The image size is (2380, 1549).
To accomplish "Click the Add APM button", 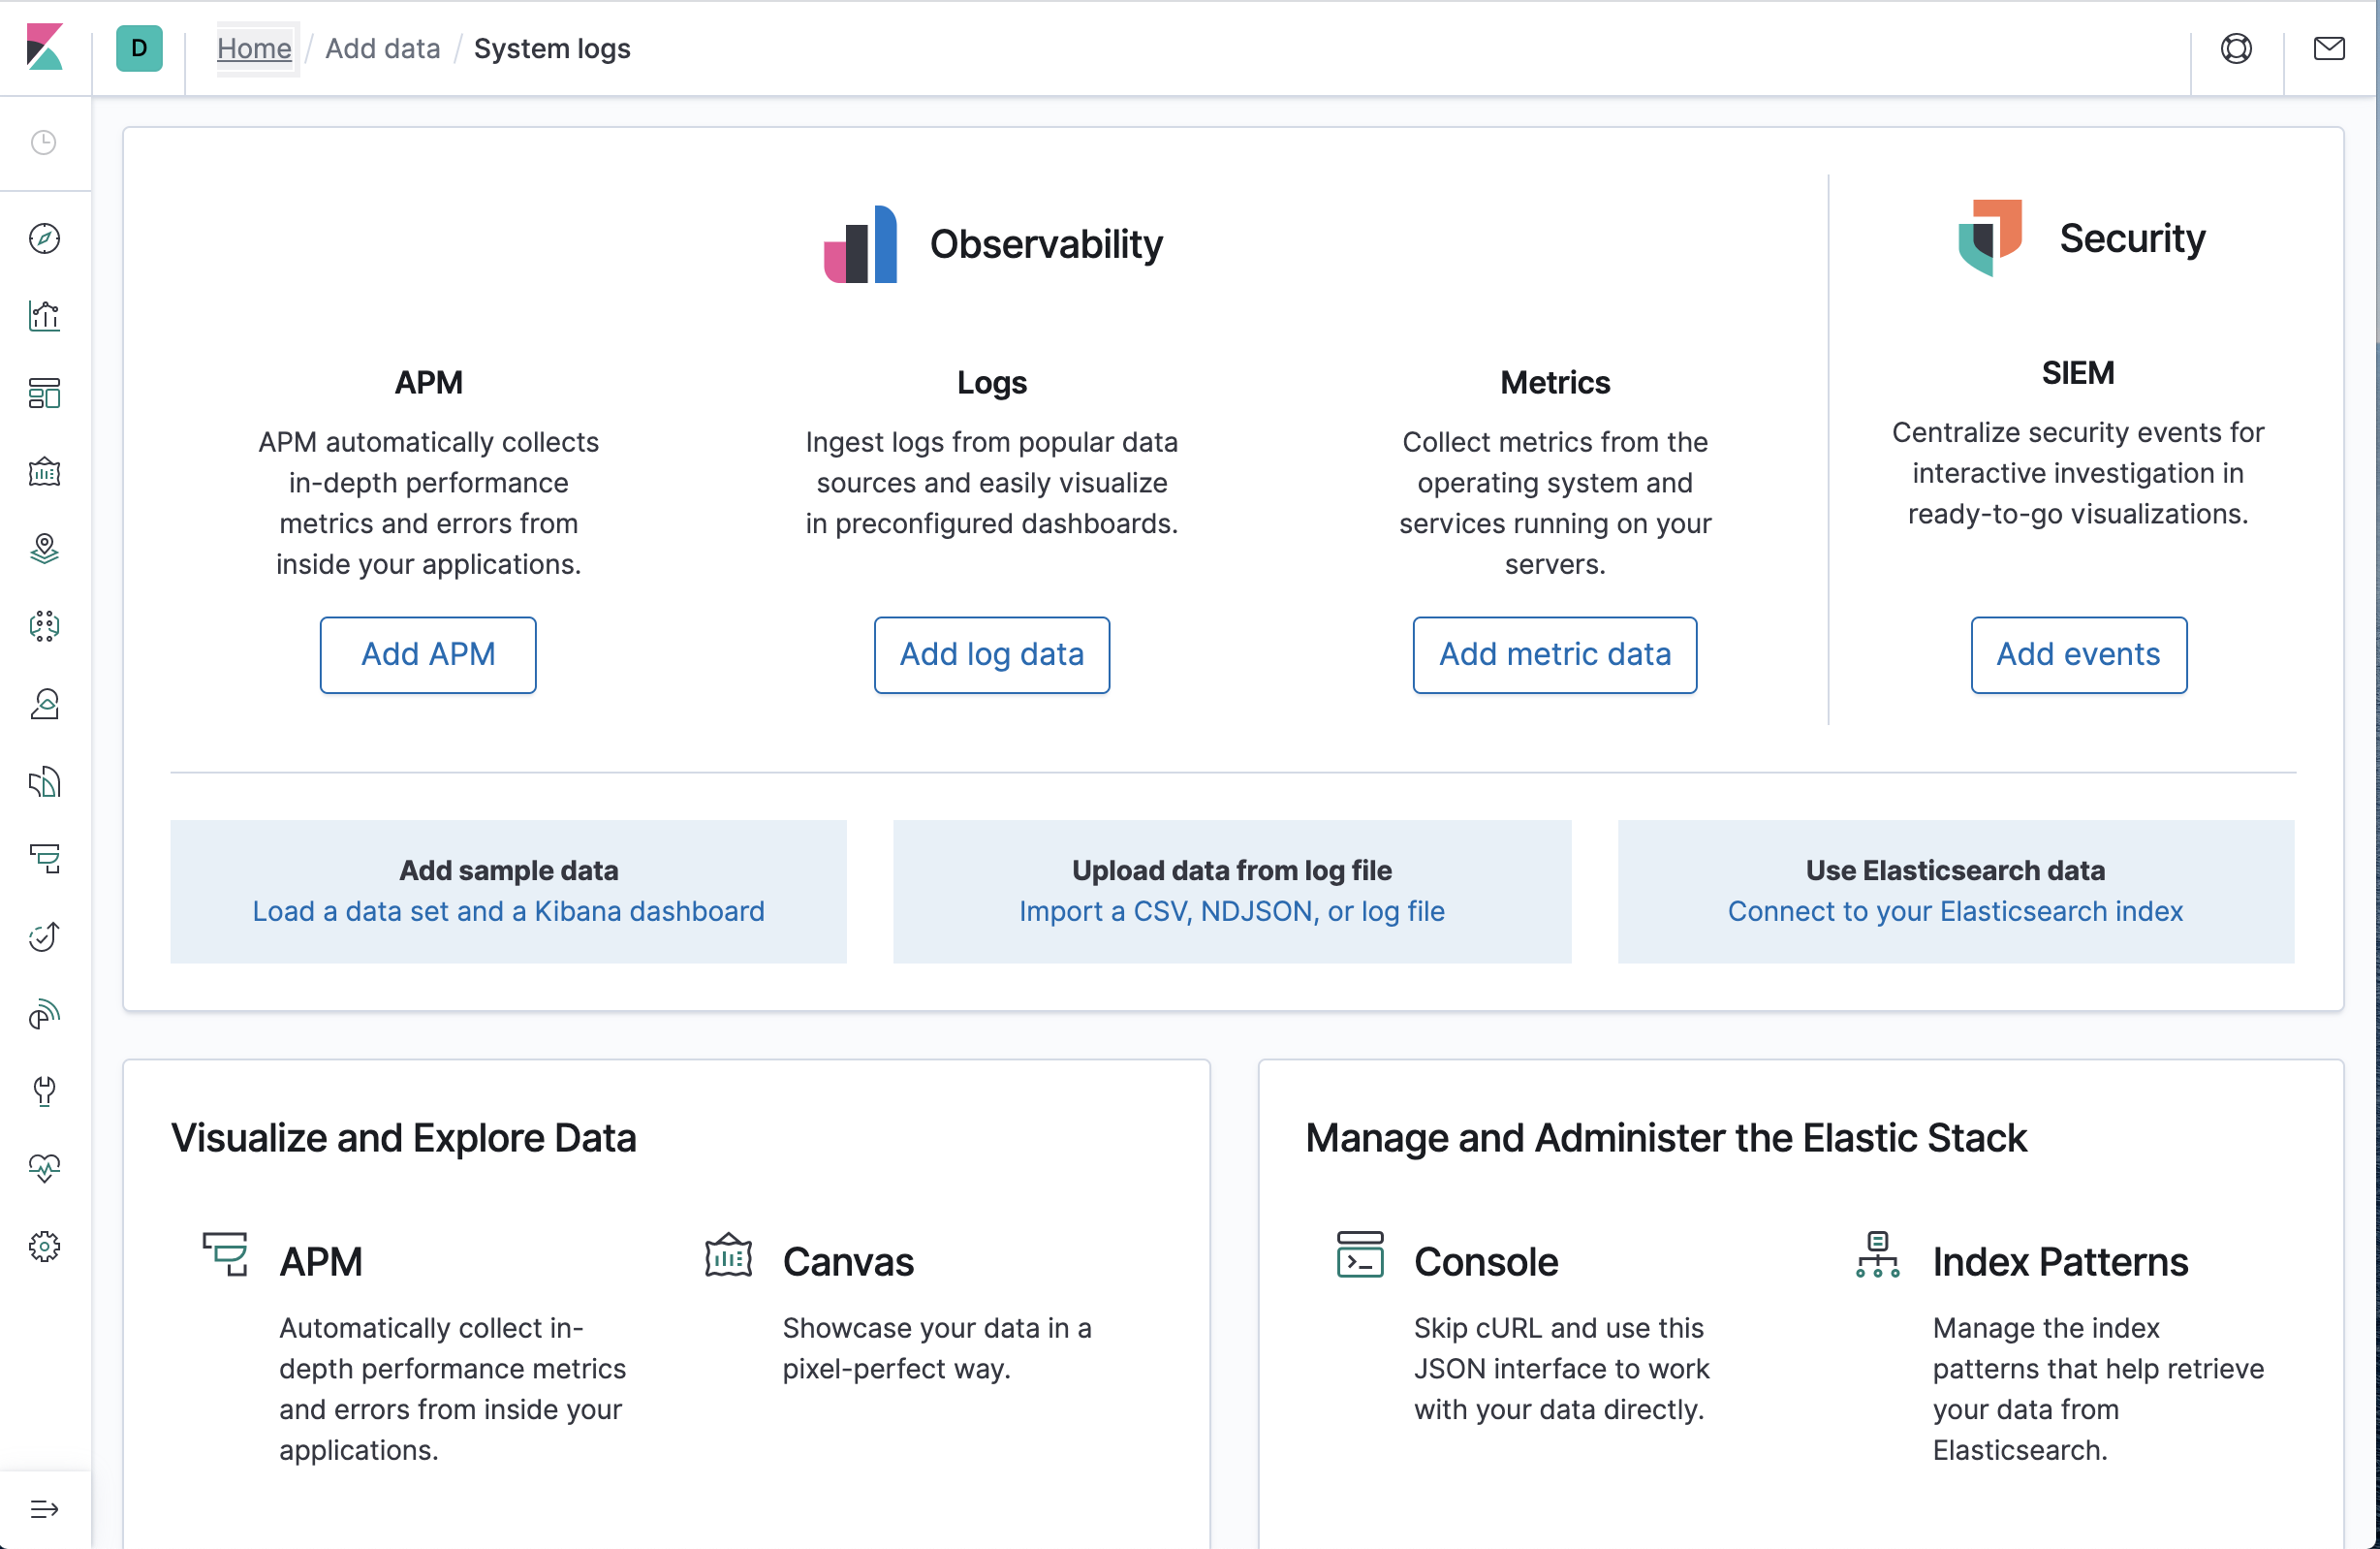I will [x=428, y=655].
